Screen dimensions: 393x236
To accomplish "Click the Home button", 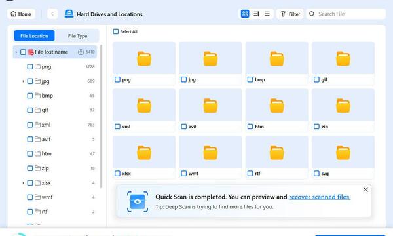I will pos(21,14).
